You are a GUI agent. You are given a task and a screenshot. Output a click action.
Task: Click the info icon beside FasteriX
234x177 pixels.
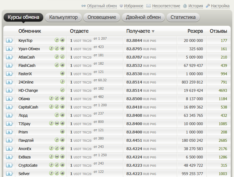coord(9,74)
